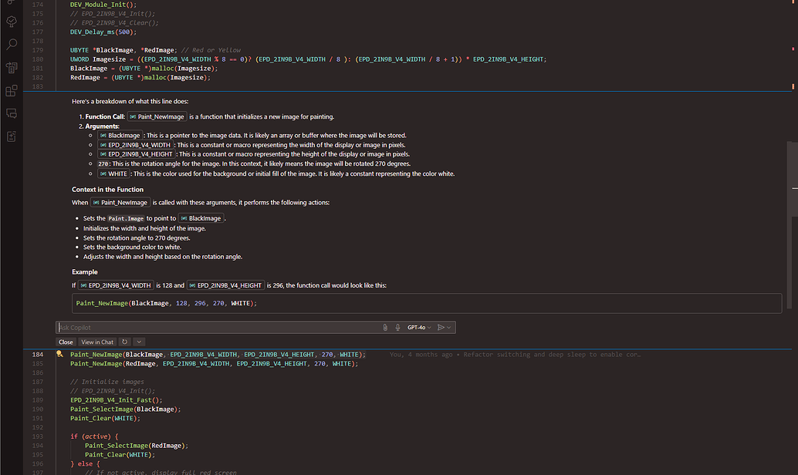The width and height of the screenshot is (798, 475).
Task: Click the inline code '270' in the Arguments list
Action: (x=103, y=163)
